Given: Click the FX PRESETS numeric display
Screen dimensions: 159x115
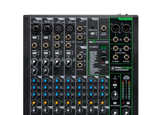Looking at the screenshot, I should [x=104, y=47].
